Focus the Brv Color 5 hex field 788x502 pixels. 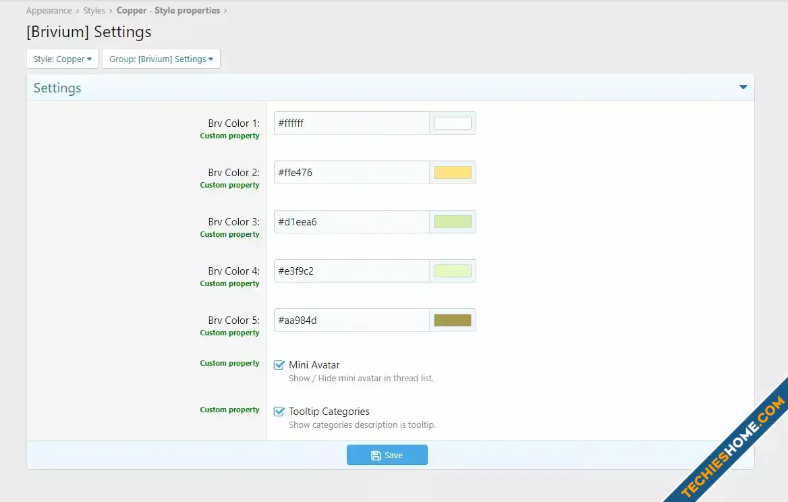351,320
